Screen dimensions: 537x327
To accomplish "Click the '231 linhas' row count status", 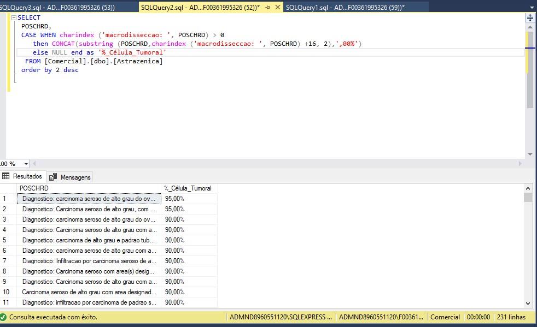I will pos(511,317).
